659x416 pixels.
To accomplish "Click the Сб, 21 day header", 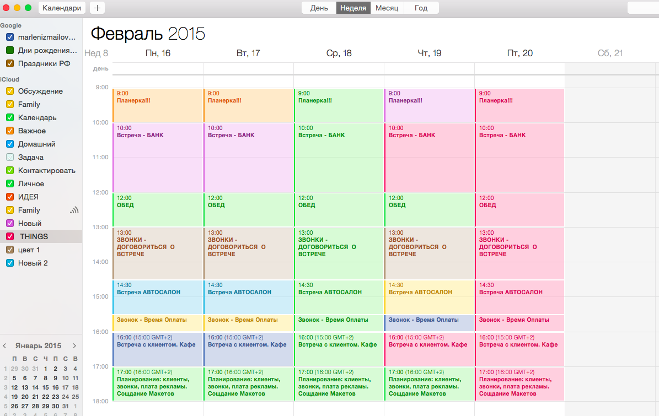I will (610, 53).
